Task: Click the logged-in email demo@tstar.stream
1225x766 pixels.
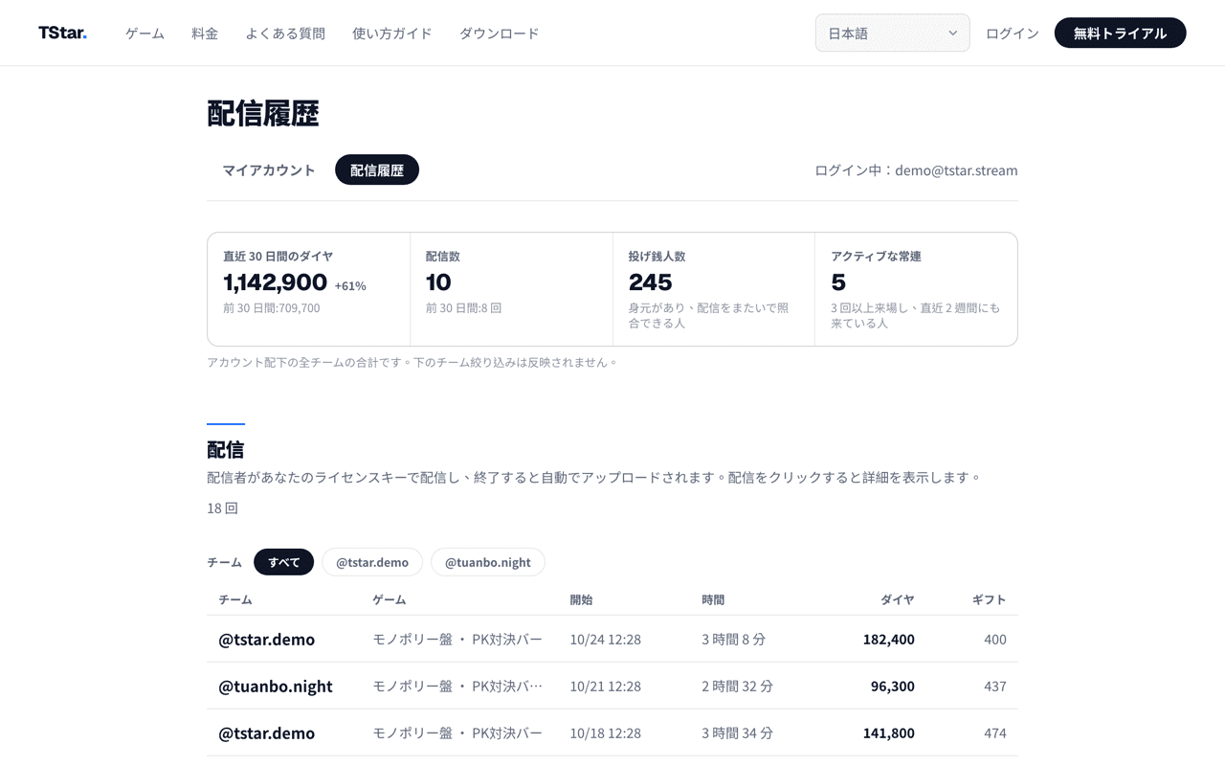Action: point(956,169)
